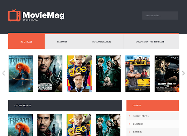The image size is (187, 136).
Task: Open the Action Movie genre link
Action: 141,116
